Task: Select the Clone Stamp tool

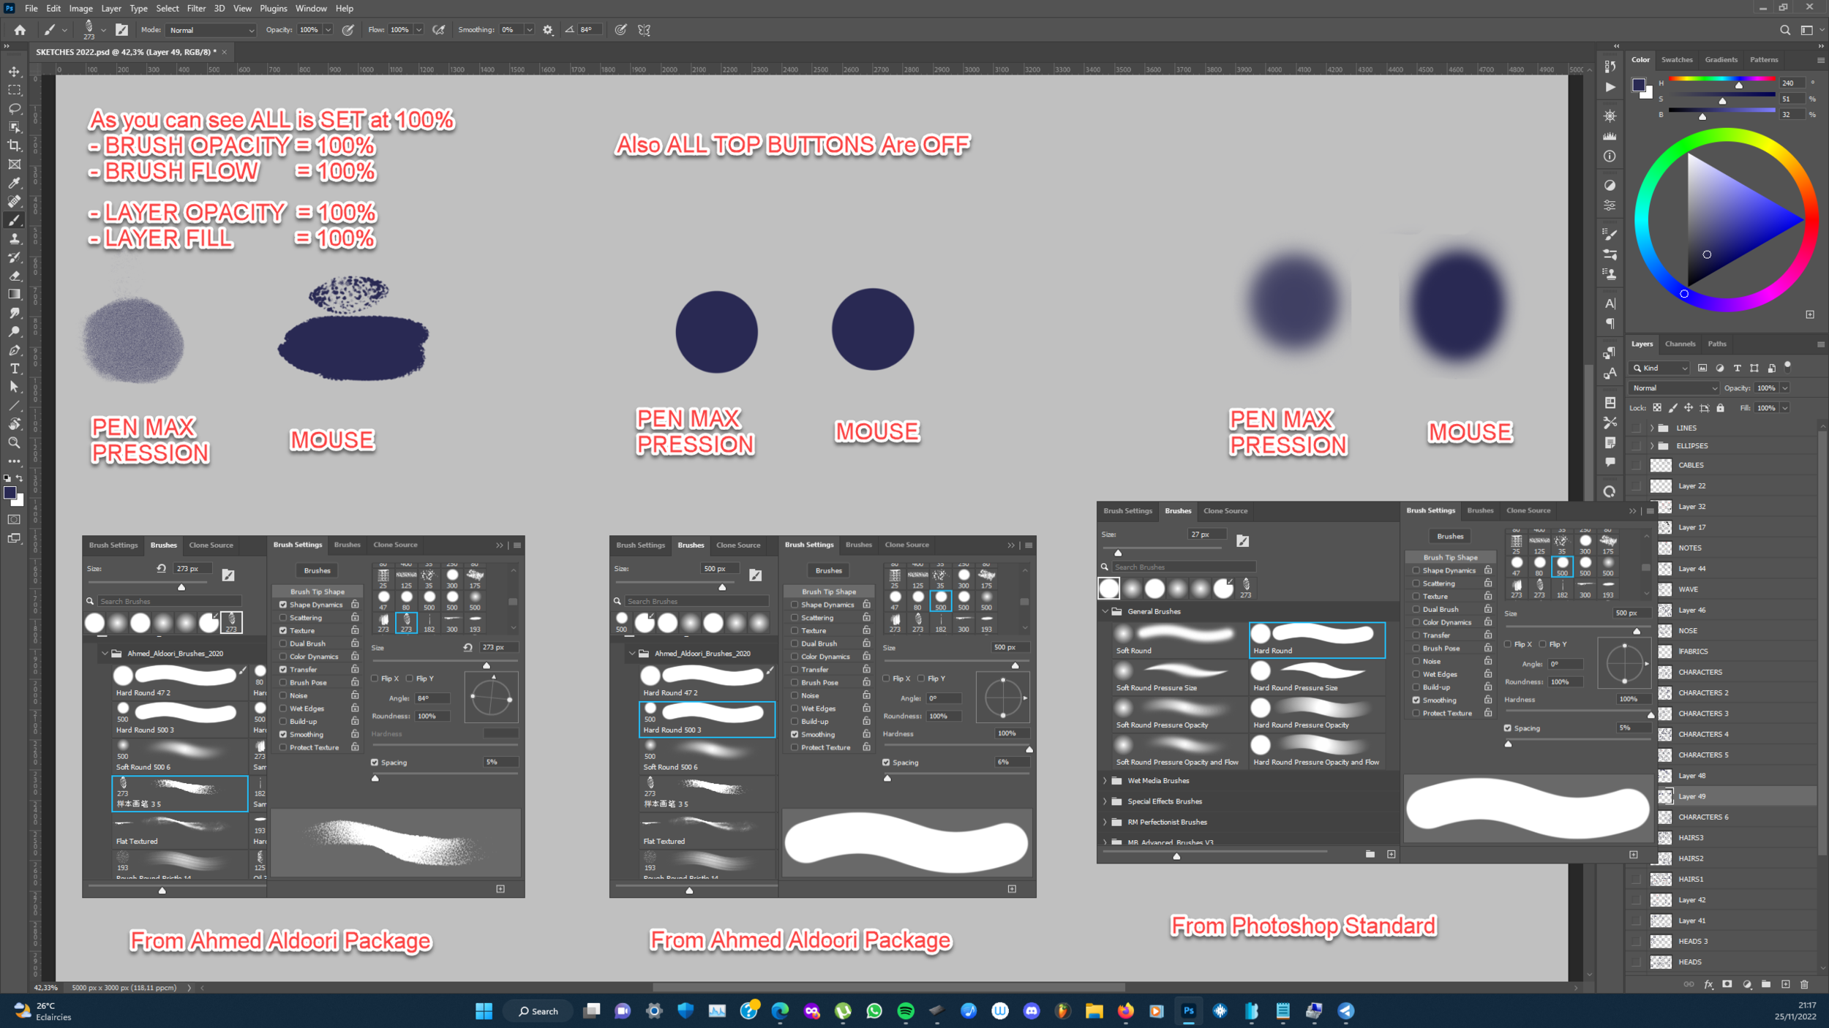Action: click(15, 238)
